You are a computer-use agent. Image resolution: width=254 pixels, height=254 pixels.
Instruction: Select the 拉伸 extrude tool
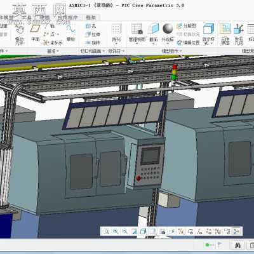93,34
